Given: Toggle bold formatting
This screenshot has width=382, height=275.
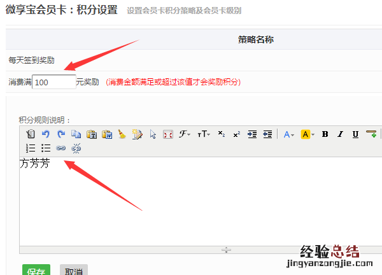Looking at the screenshot, I should pos(325,134).
